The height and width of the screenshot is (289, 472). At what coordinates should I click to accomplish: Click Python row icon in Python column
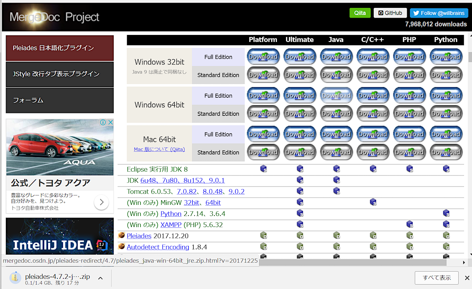tap(446, 213)
